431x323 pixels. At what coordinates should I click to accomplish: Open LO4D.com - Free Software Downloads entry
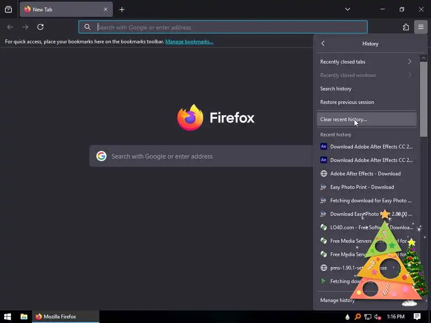[x=367, y=227]
